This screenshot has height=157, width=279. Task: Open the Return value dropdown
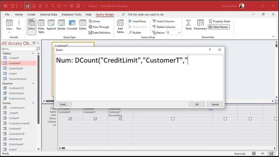coord(179,33)
